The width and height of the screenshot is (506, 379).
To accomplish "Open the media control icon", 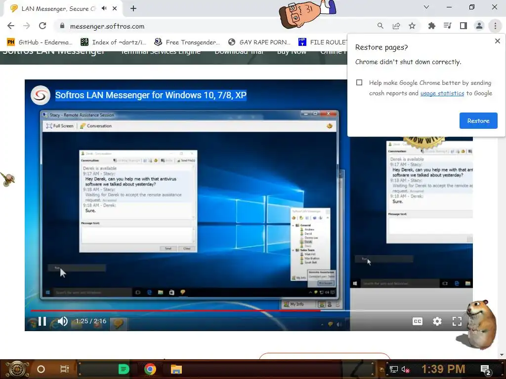I will pos(447,26).
